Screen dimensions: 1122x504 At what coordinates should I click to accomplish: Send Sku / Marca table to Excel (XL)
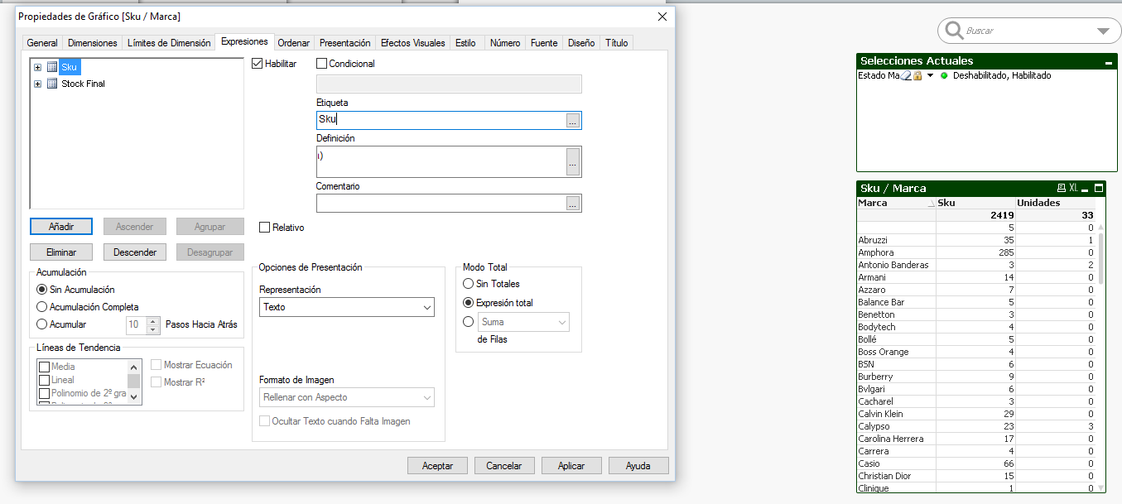click(x=1074, y=188)
